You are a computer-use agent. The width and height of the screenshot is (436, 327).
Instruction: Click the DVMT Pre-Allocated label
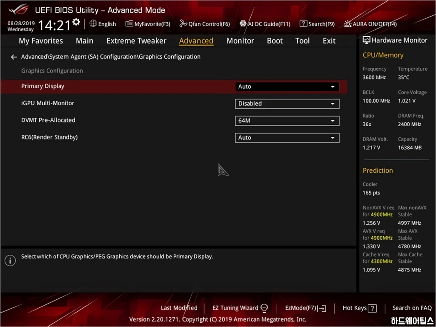click(48, 120)
